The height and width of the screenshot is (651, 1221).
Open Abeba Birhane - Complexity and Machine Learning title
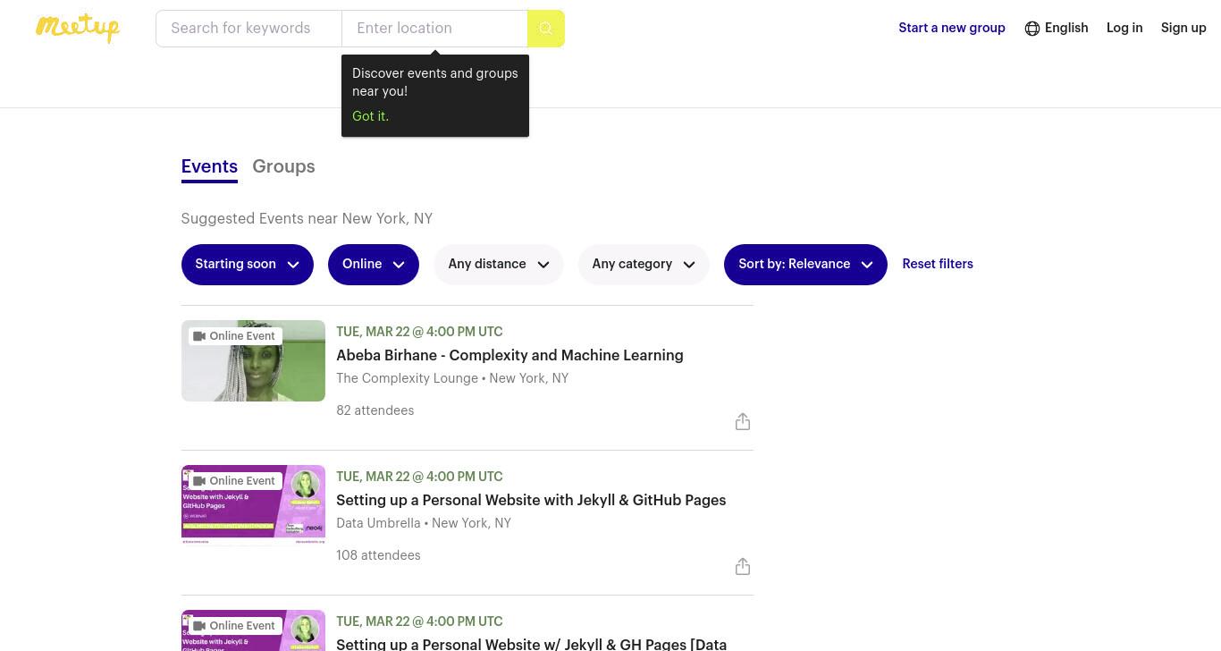[509, 355]
